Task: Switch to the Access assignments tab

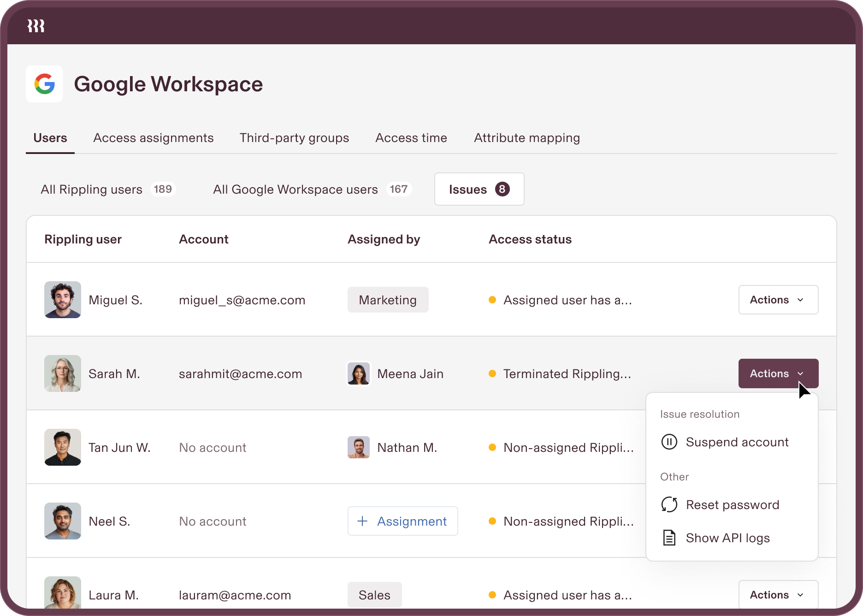Action: 153,137
